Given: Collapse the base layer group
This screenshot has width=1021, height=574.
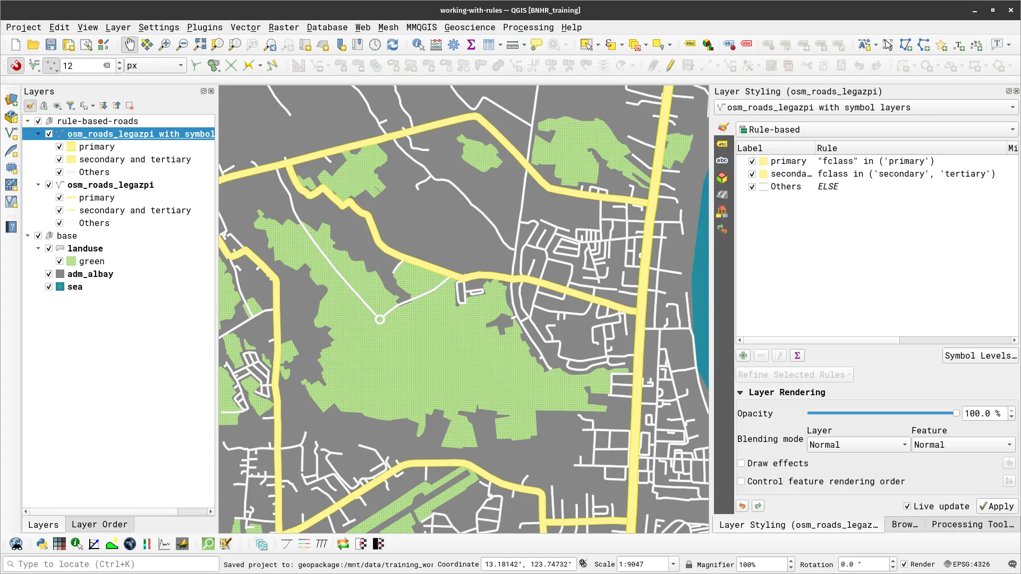Looking at the screenshot, I should click(x=28, y=236).
